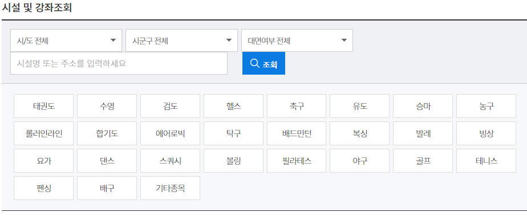Pick the 볼링 sport button
The height and width of the screenshot is (216, 527).
click(x=234, y=161)
